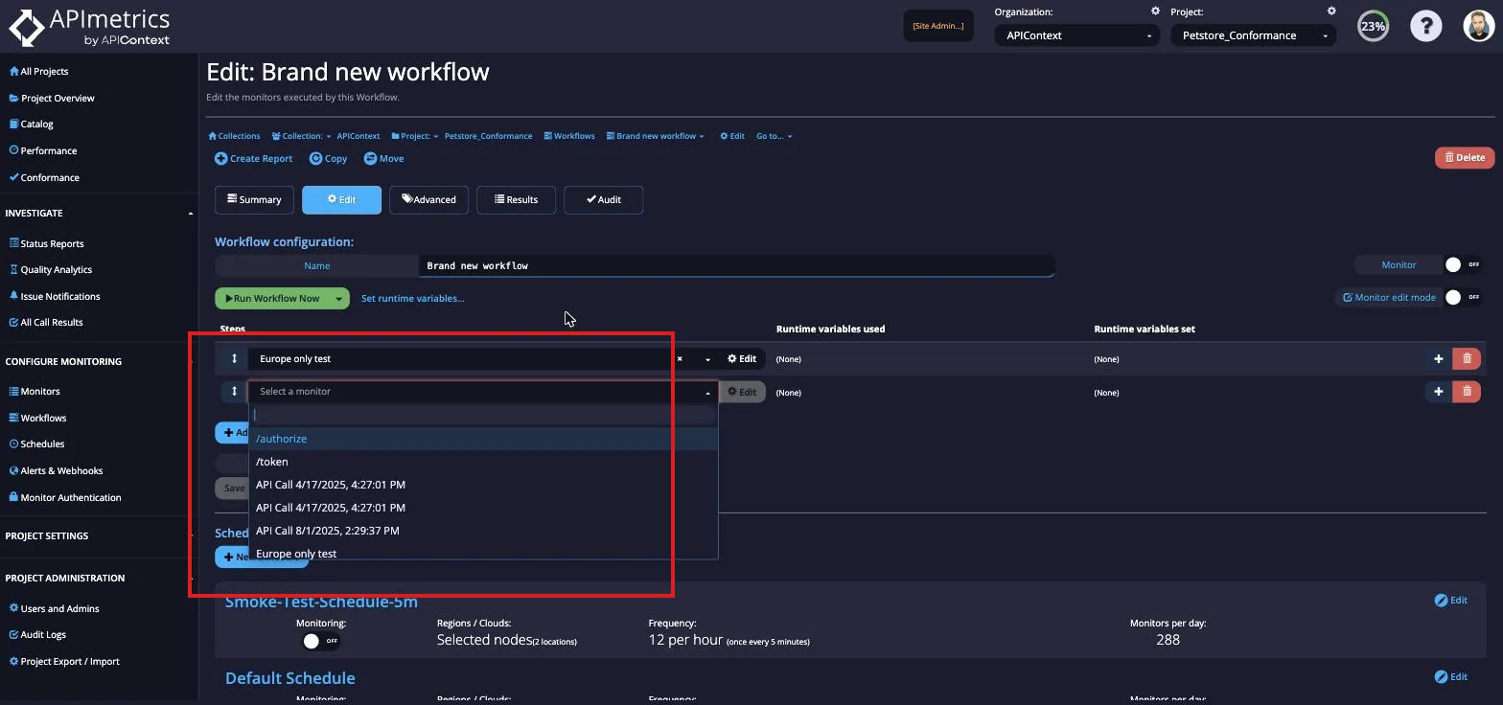
Task: Click the monitor search box in dropdown
Action: pyautogui.click(x=483, y=415)
